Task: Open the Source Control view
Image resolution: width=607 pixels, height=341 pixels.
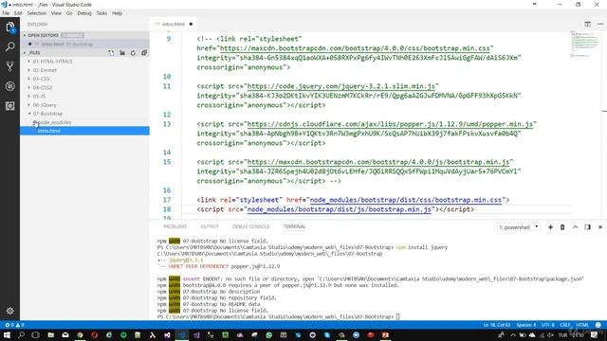Action: coord(10,66)
